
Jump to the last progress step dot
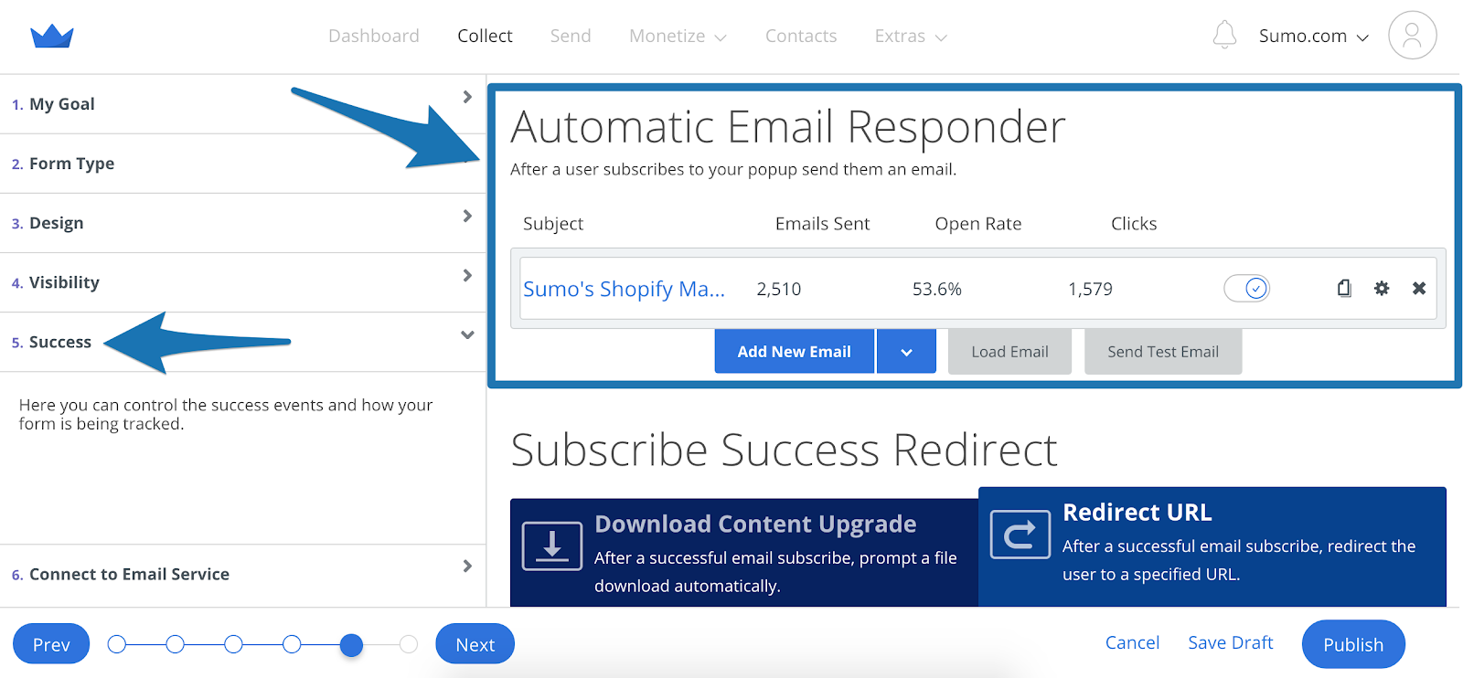coord(409,645)
